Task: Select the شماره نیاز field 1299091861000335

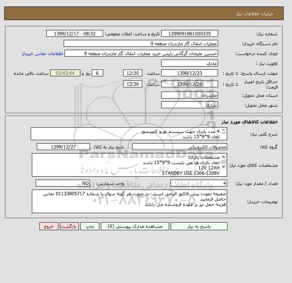Action: 189,33
